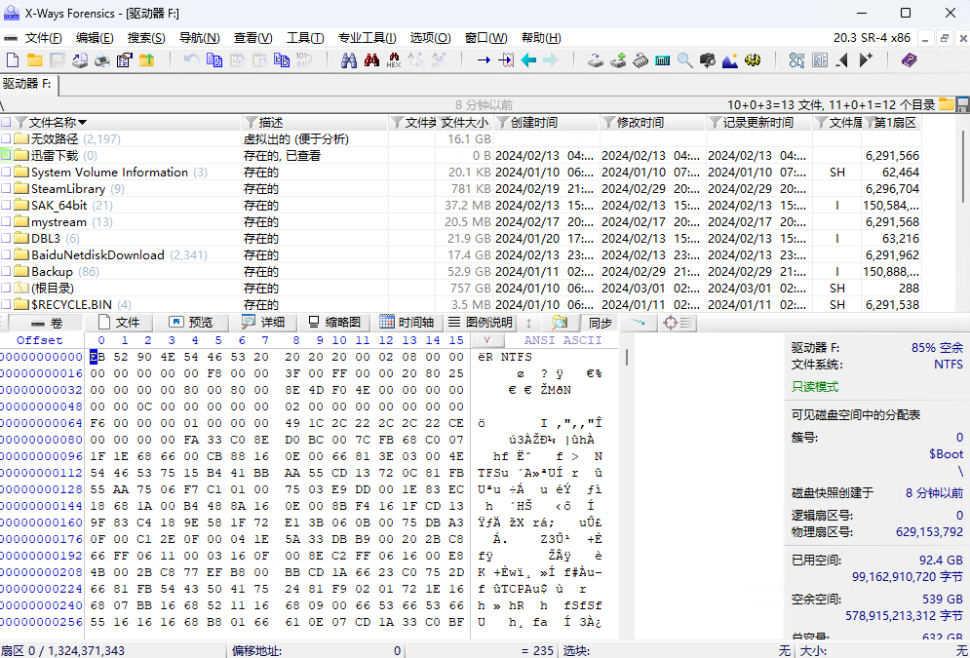Click the camera snapshot toolbar icon

(x=708, y=60)
